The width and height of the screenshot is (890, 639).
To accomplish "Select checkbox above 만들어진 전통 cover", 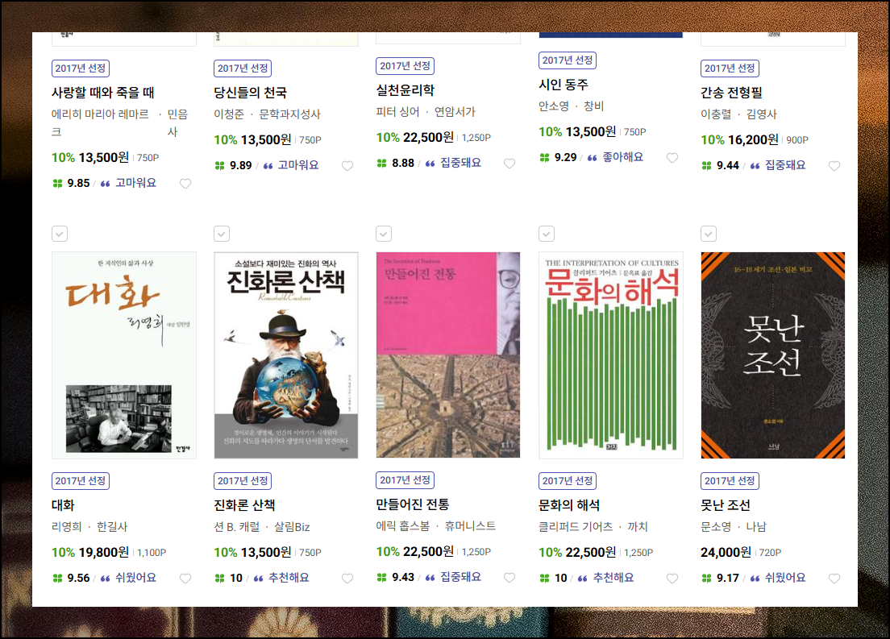I will 384,234.
